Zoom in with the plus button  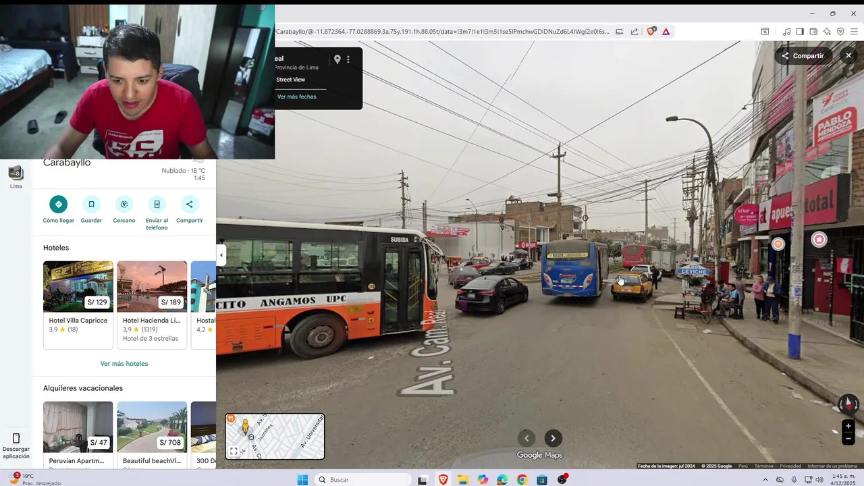(848, 426)
